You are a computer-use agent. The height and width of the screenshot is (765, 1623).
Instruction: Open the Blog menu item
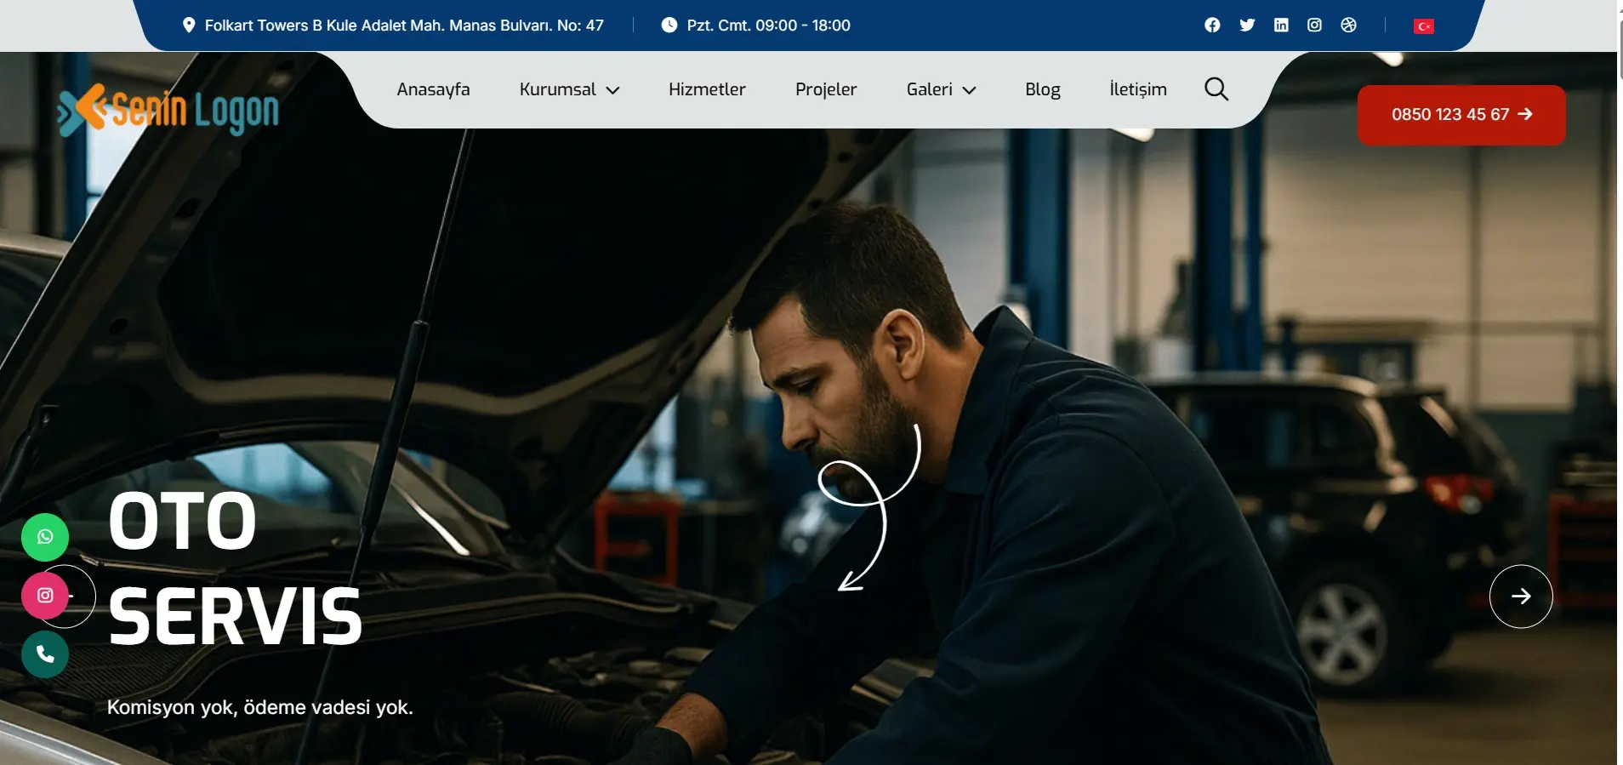(x=1043, y=89)
